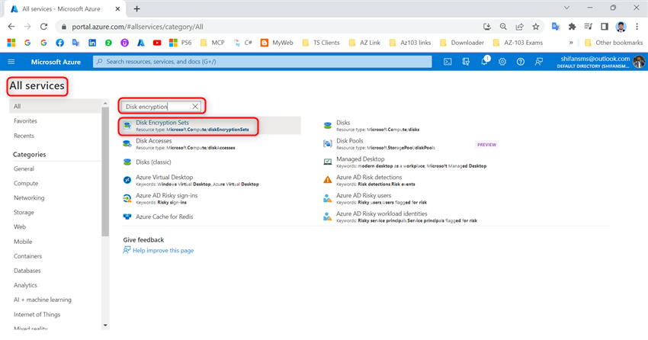The height and width of the screenshot is (340, 648).
Task: Open the Chrome three-dot menu
Action: [637, 27]
